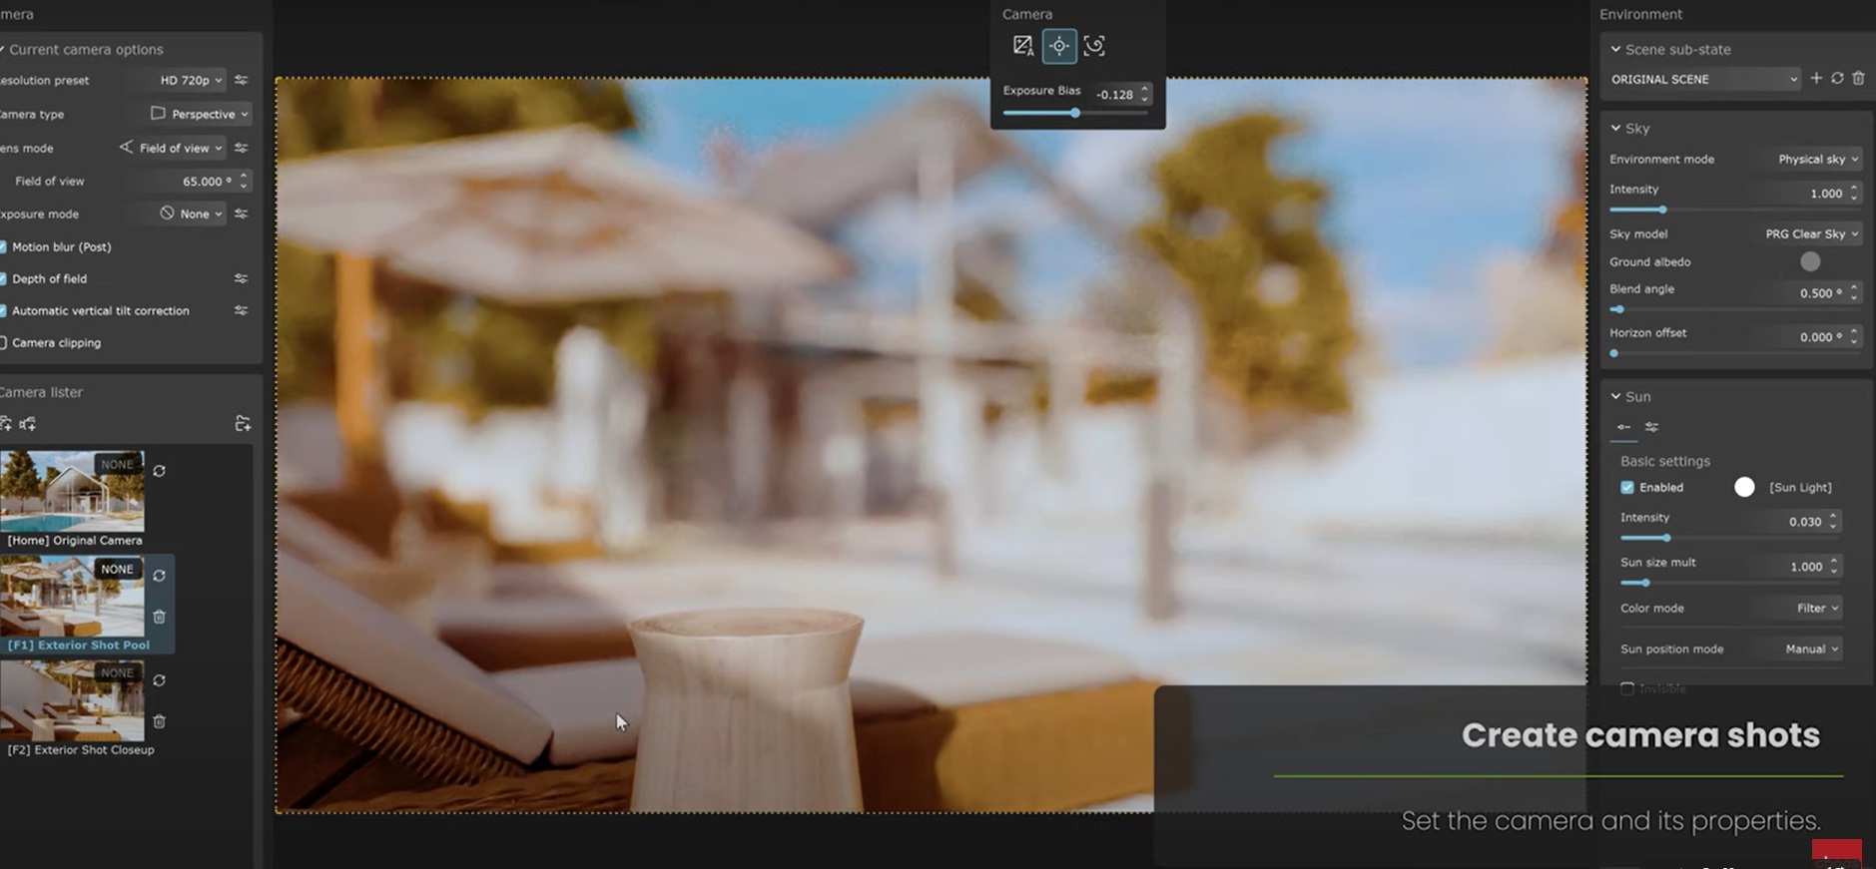
Task: Click the Sun color white swatch
Action: tap(1744, 487)
